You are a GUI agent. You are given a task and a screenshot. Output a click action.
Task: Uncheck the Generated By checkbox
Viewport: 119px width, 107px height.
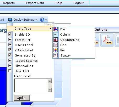click(x=10, y=55)
